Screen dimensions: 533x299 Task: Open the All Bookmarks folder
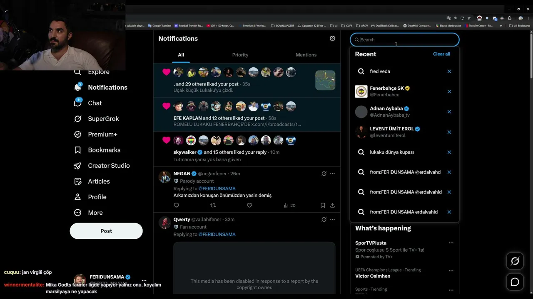(519, 26)
